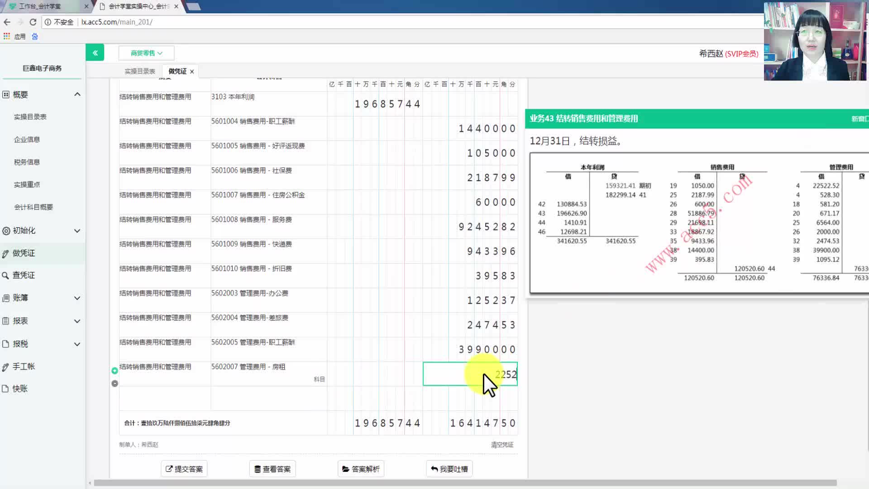Click the horizontal scrollbar at bottom

(x=465, y=483)
